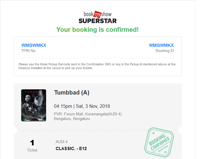The width and height of the screenshot is (203, 159).
Task: Click the bookmyshow logo
Action: [x=97, y=14]
